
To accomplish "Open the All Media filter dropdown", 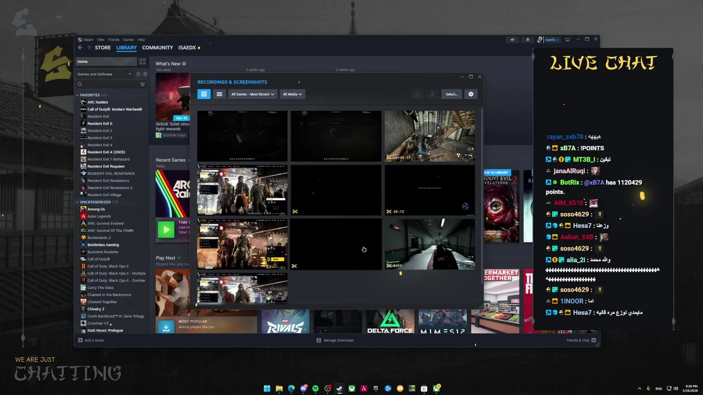I will 292,94.
